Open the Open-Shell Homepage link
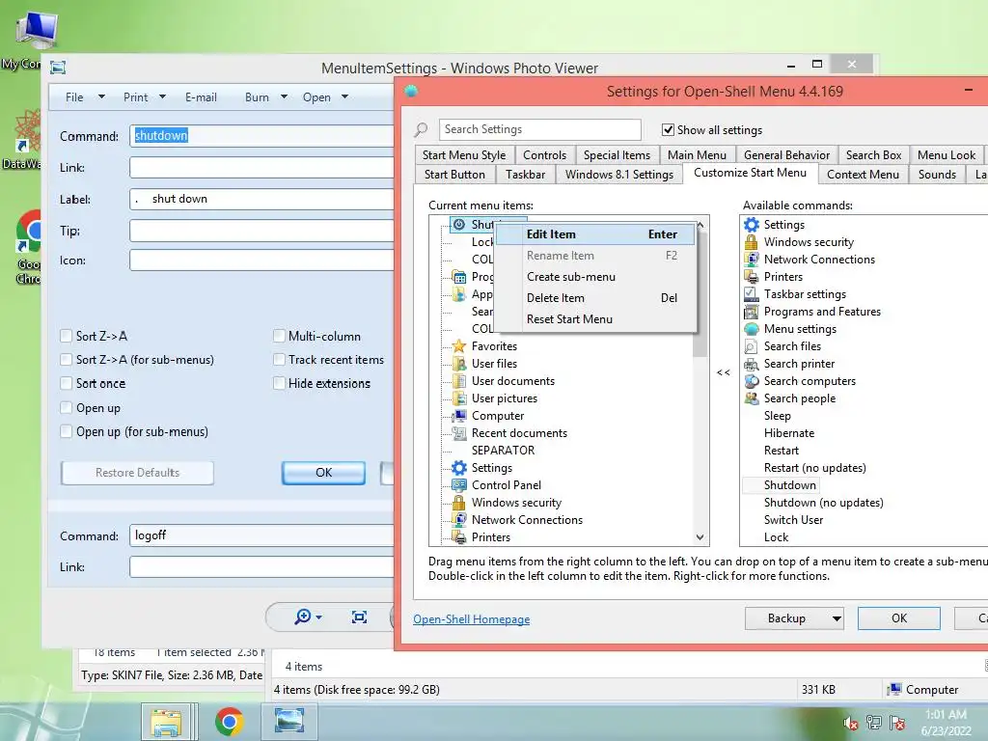The width and height of the screenshot is (988, 741). 471,619
